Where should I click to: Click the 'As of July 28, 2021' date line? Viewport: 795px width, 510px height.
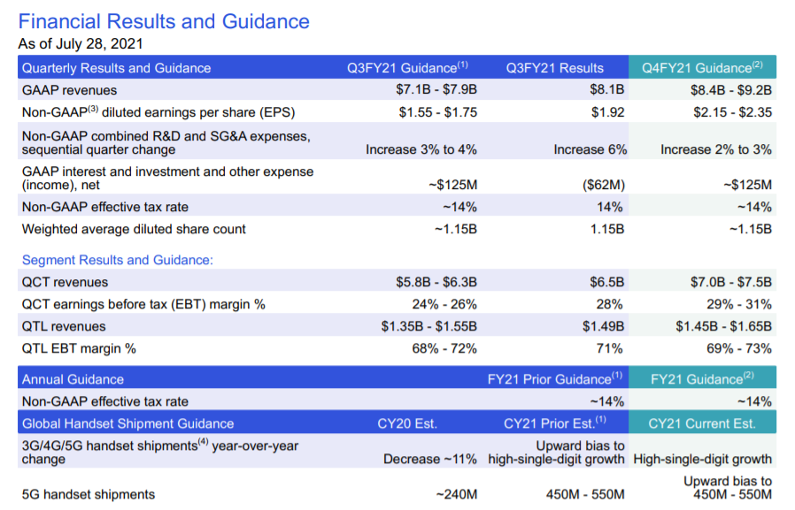pos(81,43)
